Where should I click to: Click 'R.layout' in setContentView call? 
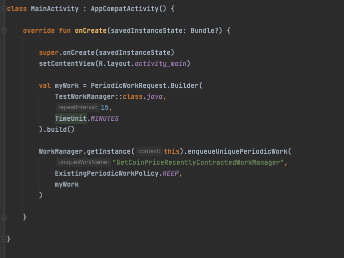point(114,63)
